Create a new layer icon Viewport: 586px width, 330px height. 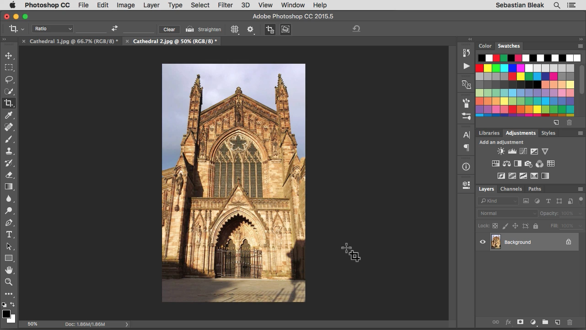point(557,322)
